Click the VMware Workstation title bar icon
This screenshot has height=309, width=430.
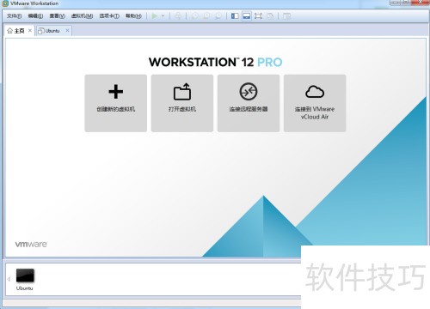[x=5, y=3]
